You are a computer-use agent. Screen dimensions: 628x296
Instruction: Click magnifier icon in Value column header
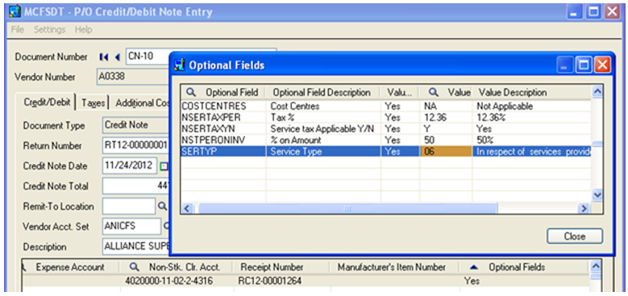pyautogui.click(x=434, y=93)
